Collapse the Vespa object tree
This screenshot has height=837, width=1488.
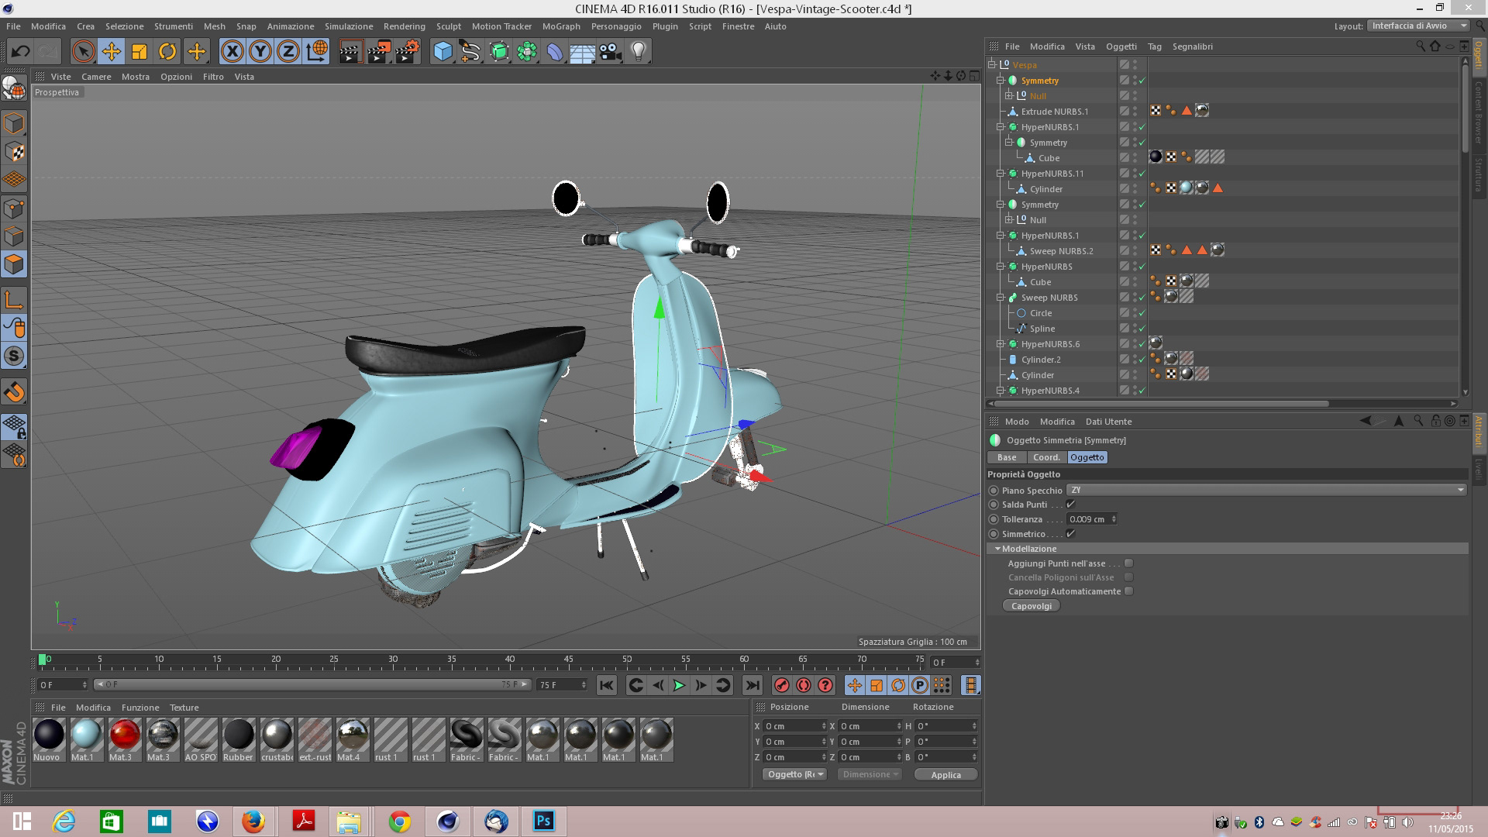point(992,65)
